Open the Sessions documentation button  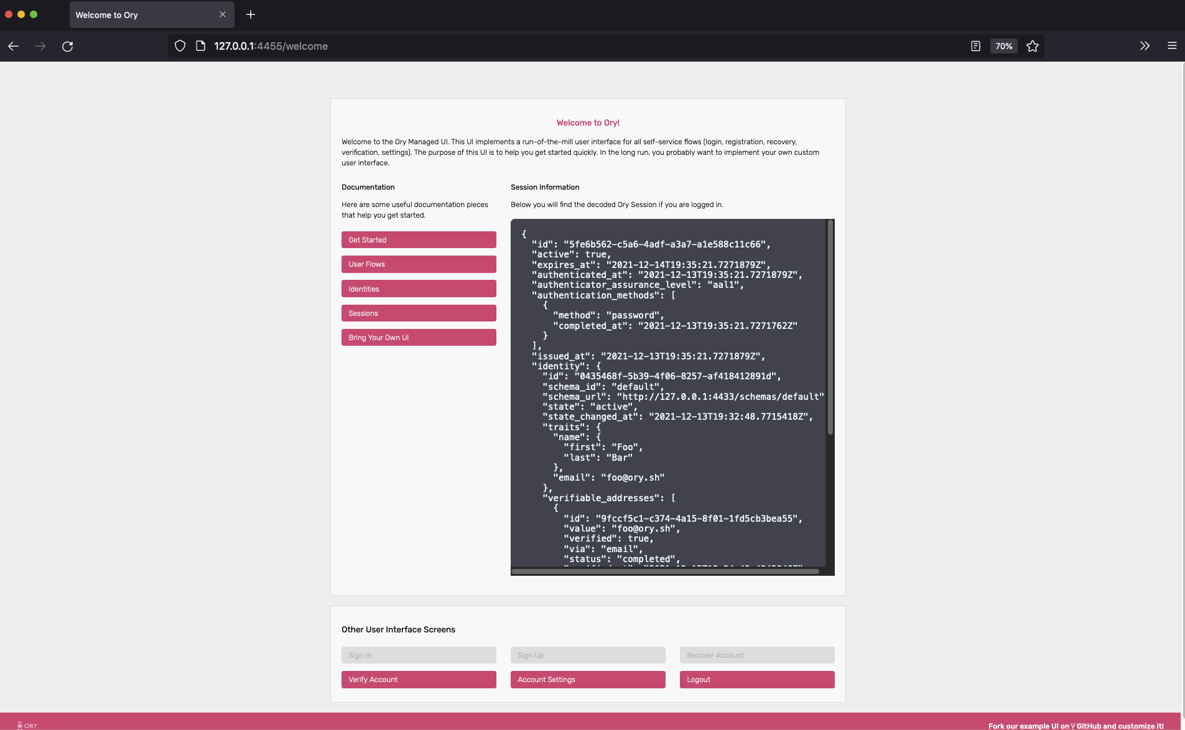pyautogui.click(x=418, y=313)
